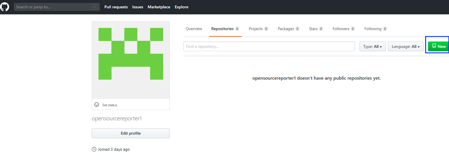This screenshot has width=449, height=163.
Task: Open Pull requests page
Action: click(116, 7)
